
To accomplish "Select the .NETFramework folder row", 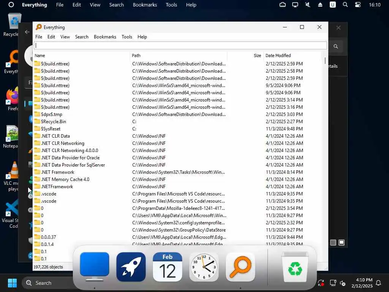I will click(x=177, y=186).
